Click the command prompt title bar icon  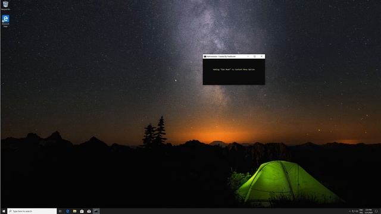point(205,56)
